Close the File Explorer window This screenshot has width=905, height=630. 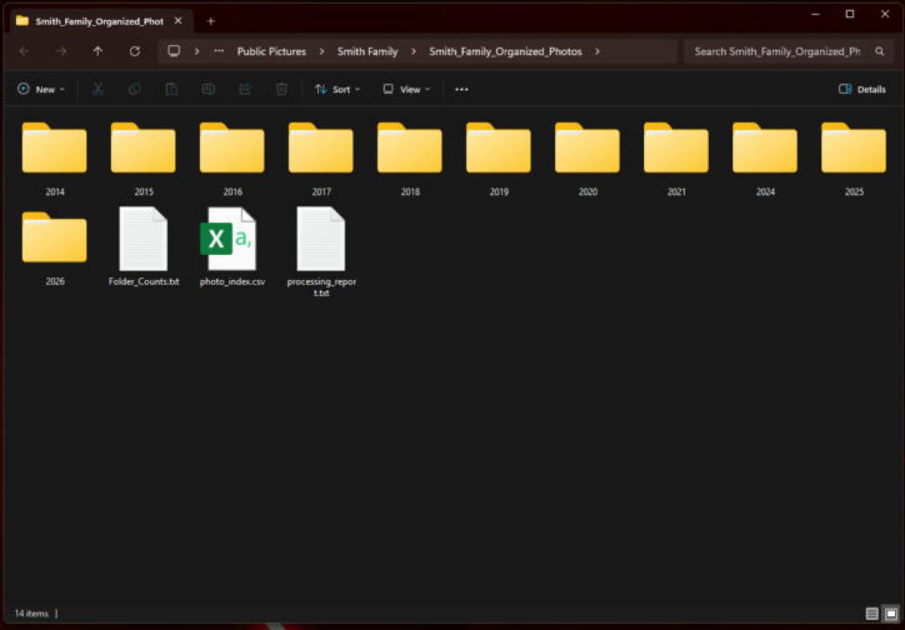tap(885, 14)
